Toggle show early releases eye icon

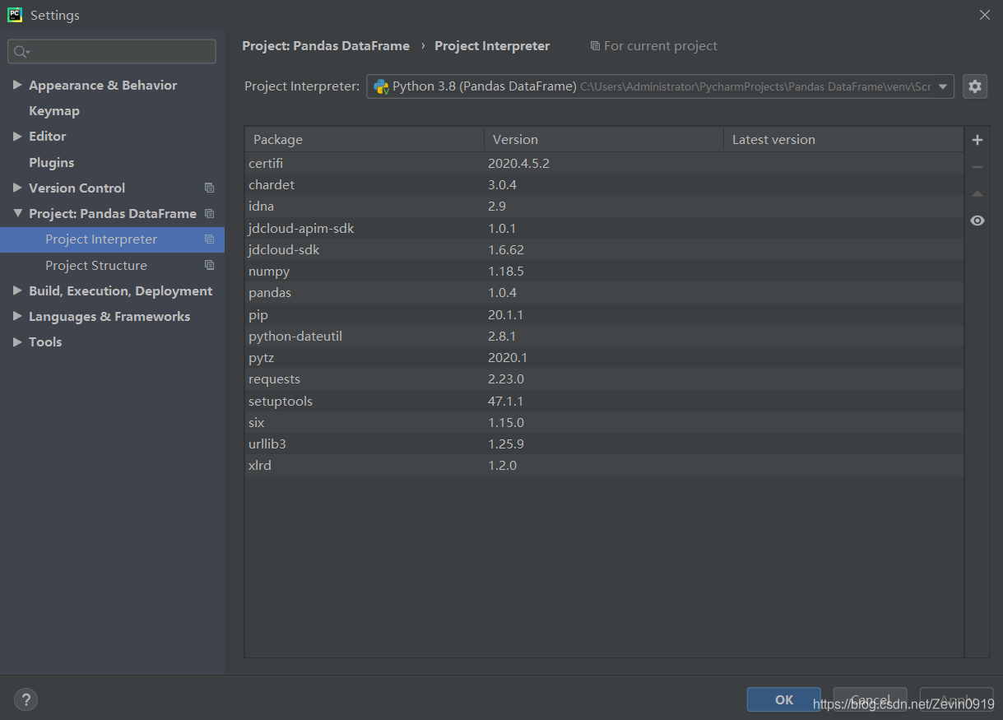(977, 221)
